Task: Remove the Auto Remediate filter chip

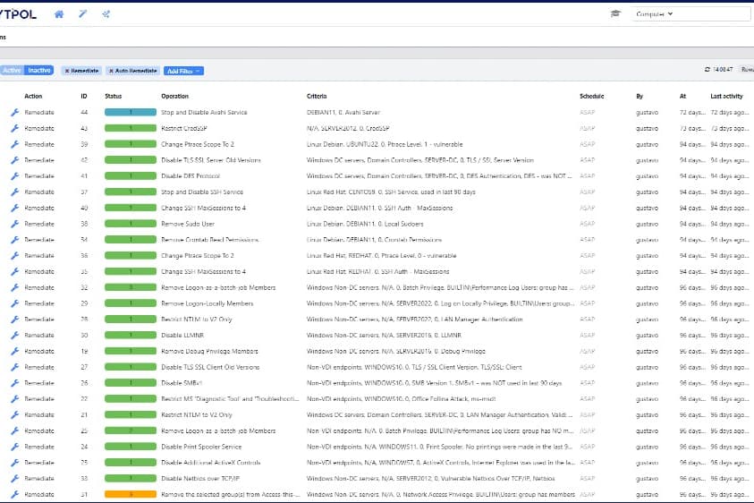Action: click(111, 71)
